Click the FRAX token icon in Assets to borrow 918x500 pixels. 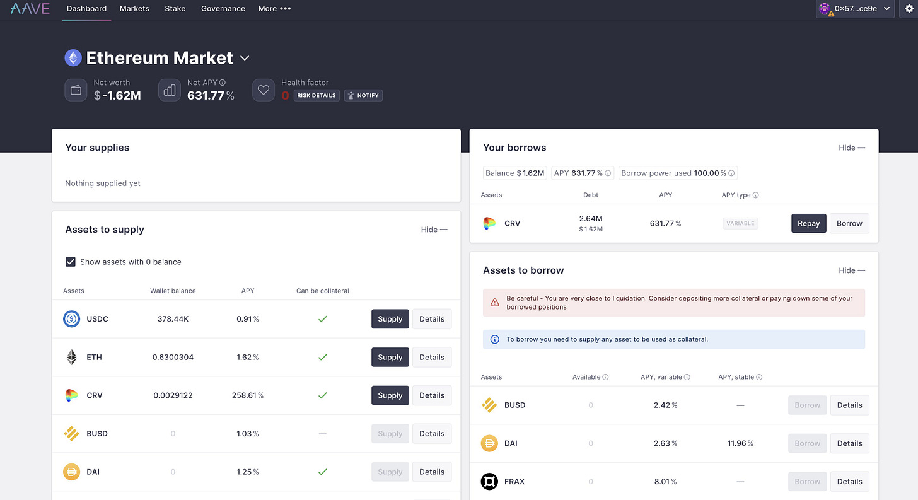490,482
